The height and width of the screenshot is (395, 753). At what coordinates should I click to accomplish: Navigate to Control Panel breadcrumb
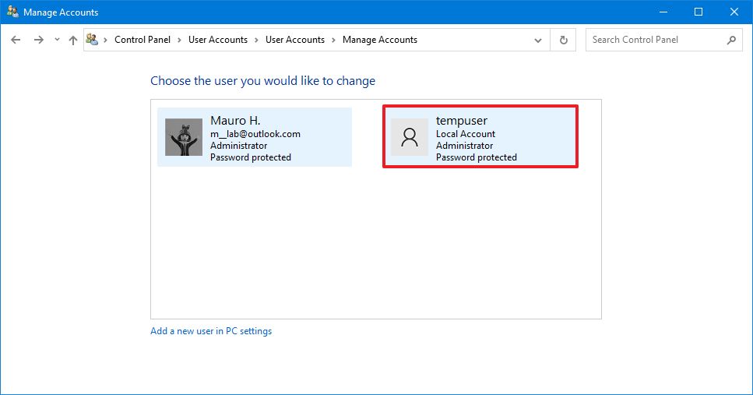[x=143, y=40]
